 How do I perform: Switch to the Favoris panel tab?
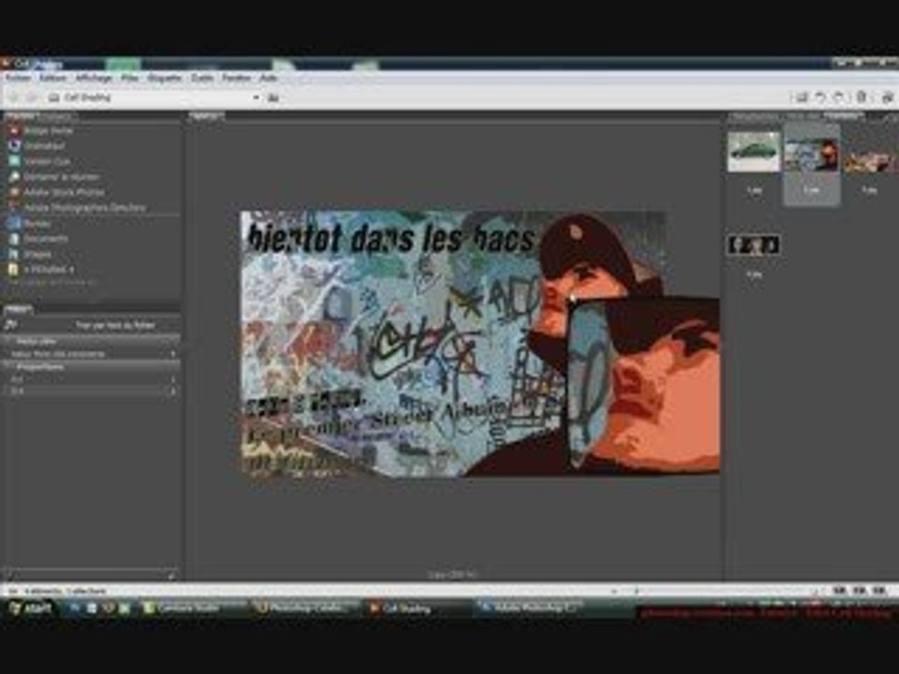(20, 116)
